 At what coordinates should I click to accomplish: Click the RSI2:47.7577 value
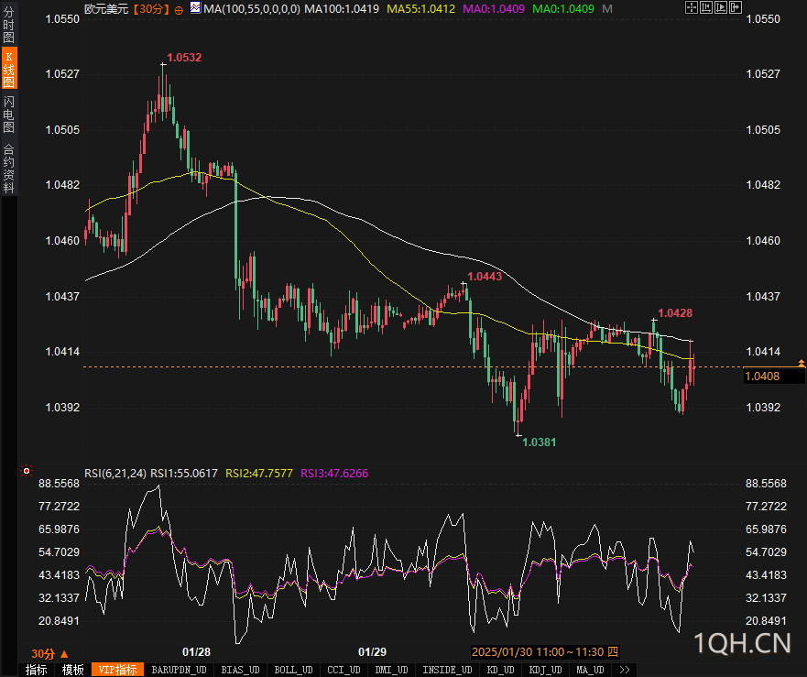[x=259, y=473]
